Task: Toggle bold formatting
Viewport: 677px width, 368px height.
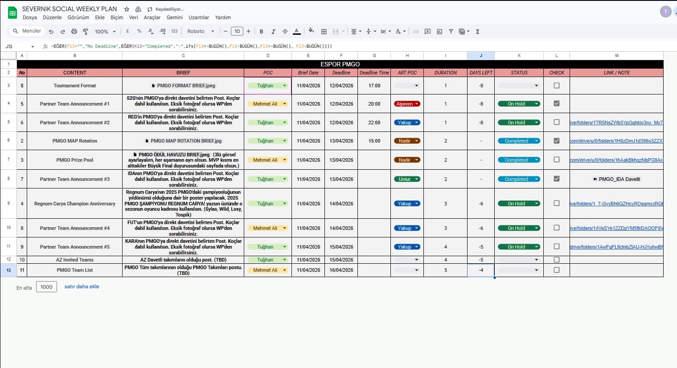Action: click(x=261, y=32)
